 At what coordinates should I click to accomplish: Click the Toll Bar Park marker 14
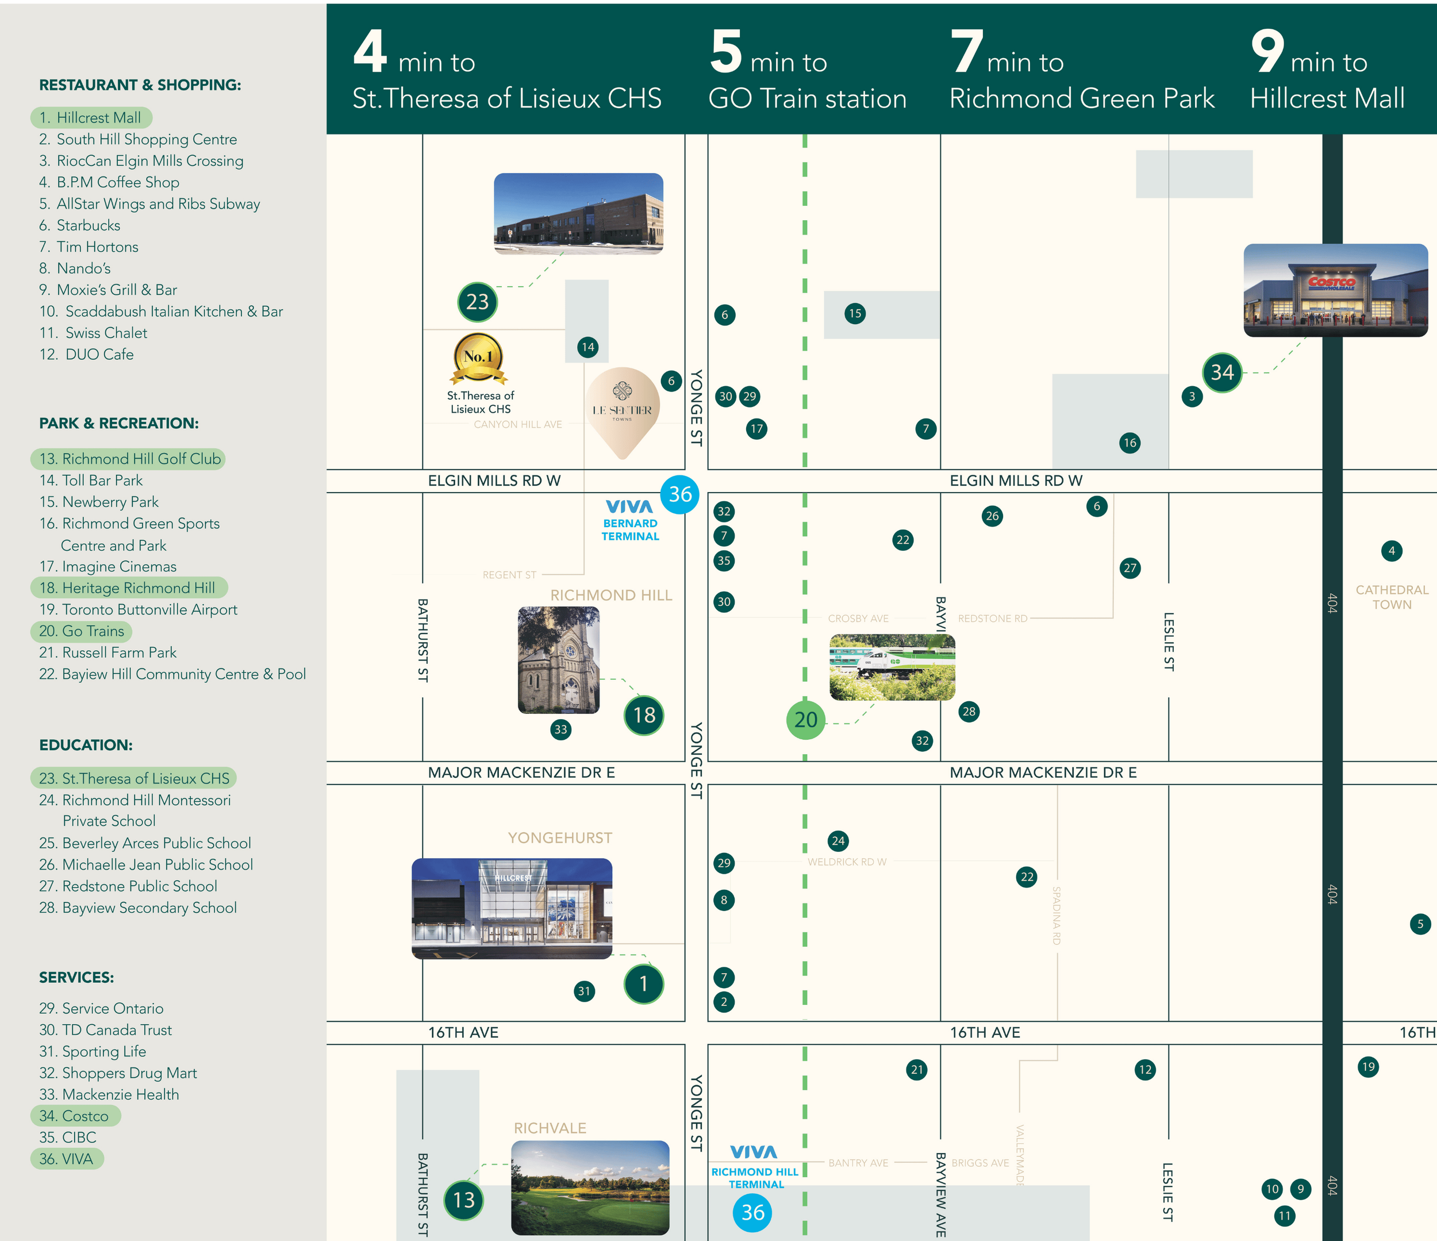587,348
